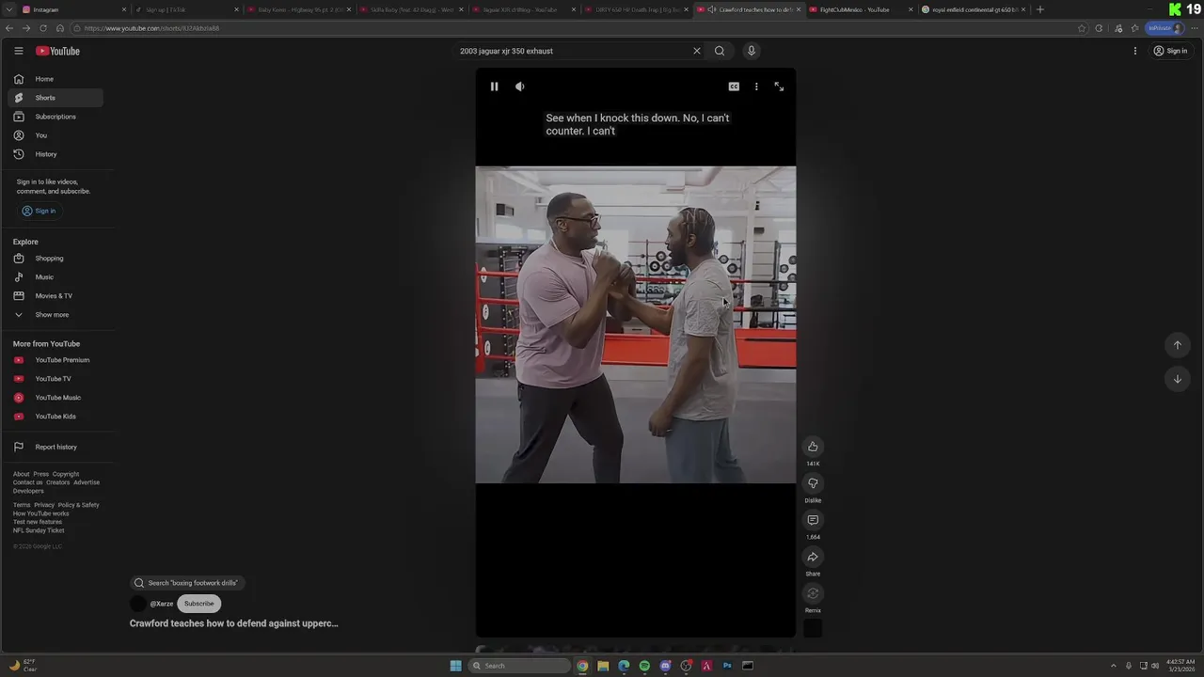1204x677 pixels.
Task: Explore the Shopping category
Action: 55,259
